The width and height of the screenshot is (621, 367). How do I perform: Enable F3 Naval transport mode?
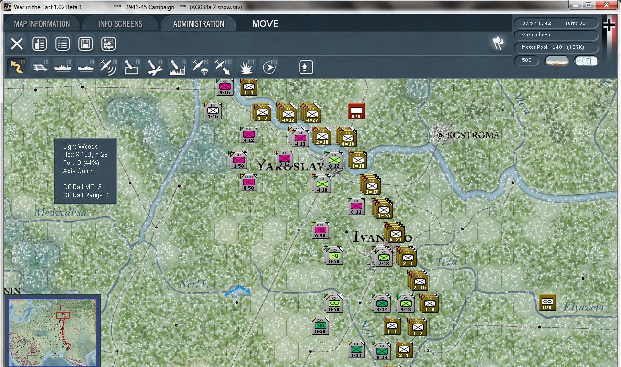tap(63, 67)
